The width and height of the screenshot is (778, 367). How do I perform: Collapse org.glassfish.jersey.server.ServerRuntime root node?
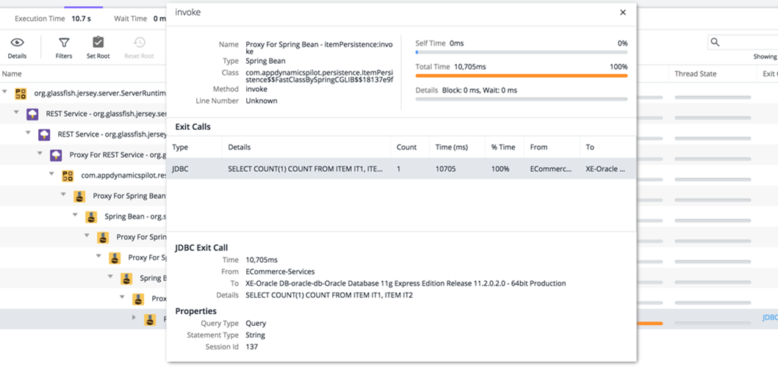point(4,92)
